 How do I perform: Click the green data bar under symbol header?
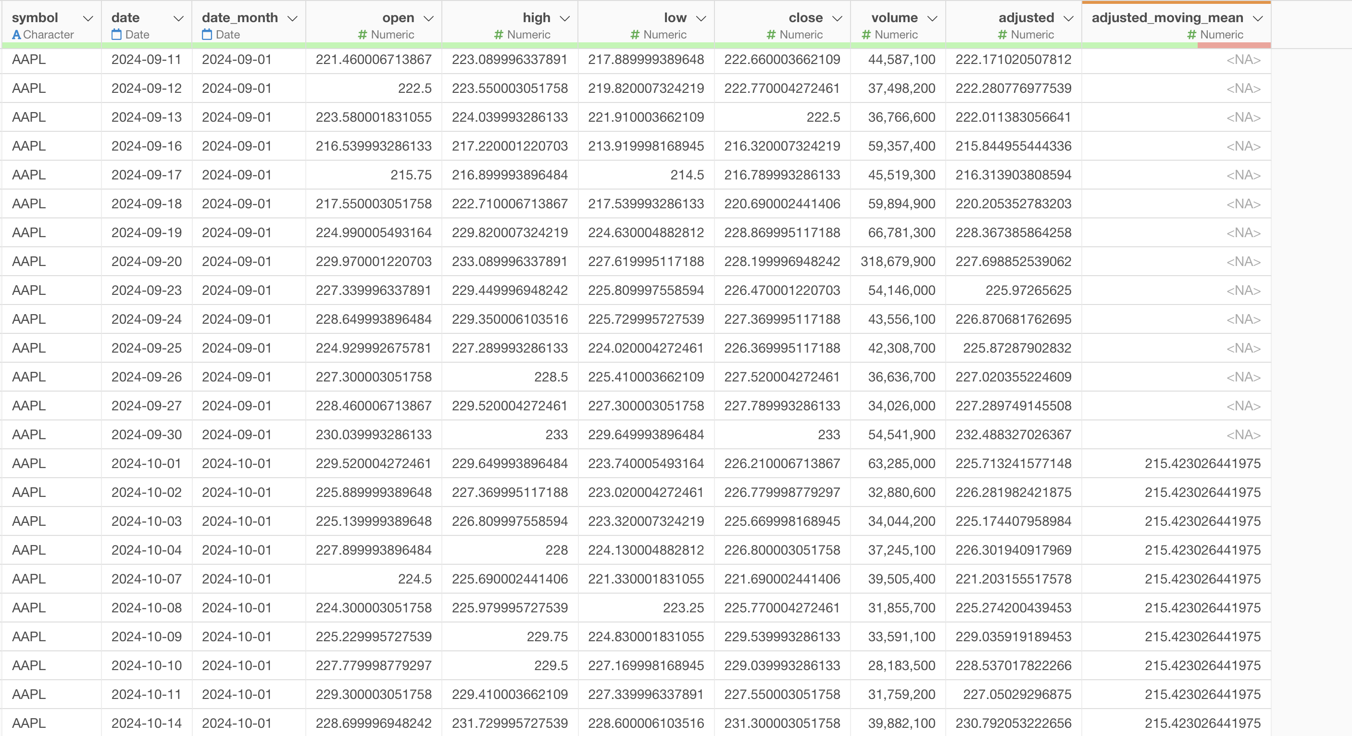(51, 46)
